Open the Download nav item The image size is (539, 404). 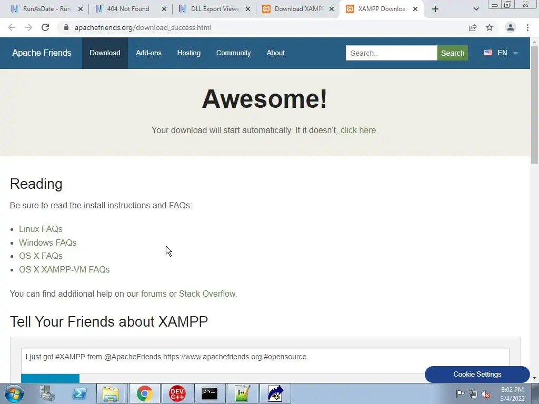tap(105, 53)
